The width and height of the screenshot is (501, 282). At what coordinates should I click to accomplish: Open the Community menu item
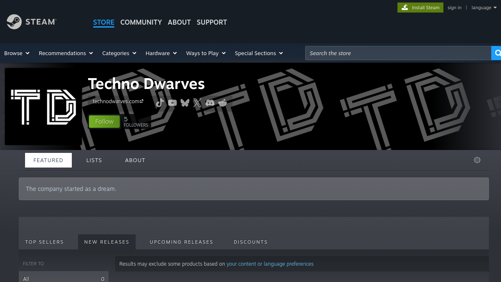pos(141,22)
